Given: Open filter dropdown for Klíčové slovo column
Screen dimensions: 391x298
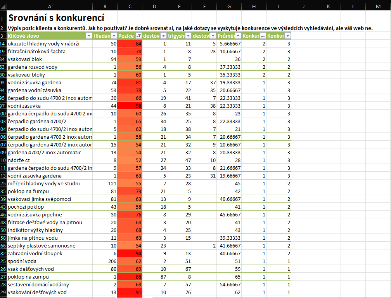Looking at the screenshot, I should [89, 36].
